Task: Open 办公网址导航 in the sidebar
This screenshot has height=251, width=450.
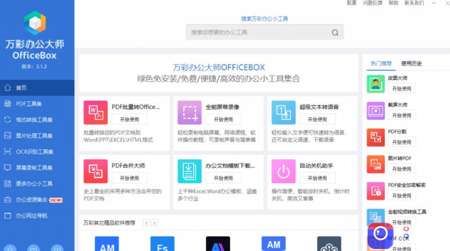Action: (x=37, y=216)
